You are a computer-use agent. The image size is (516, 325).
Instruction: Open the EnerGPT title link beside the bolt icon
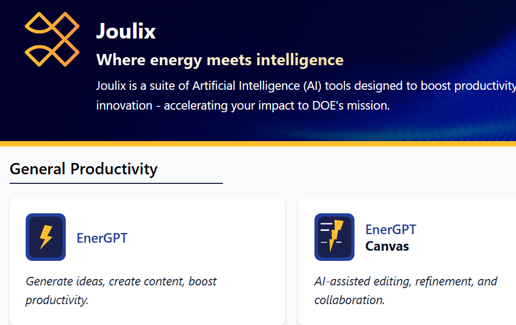(x=102, y=237)
